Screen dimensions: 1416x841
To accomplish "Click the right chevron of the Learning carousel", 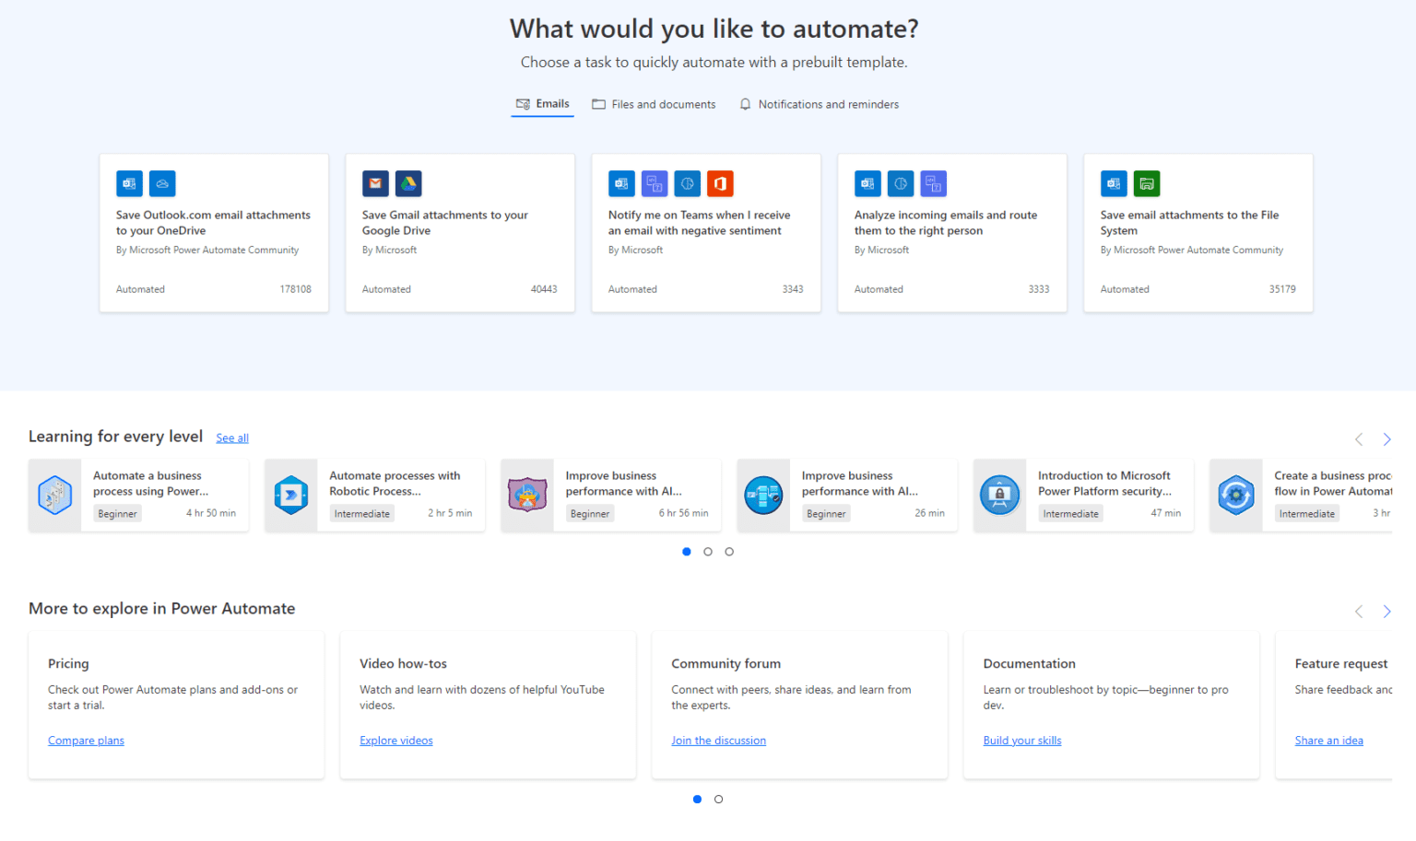I will 1386,439.
